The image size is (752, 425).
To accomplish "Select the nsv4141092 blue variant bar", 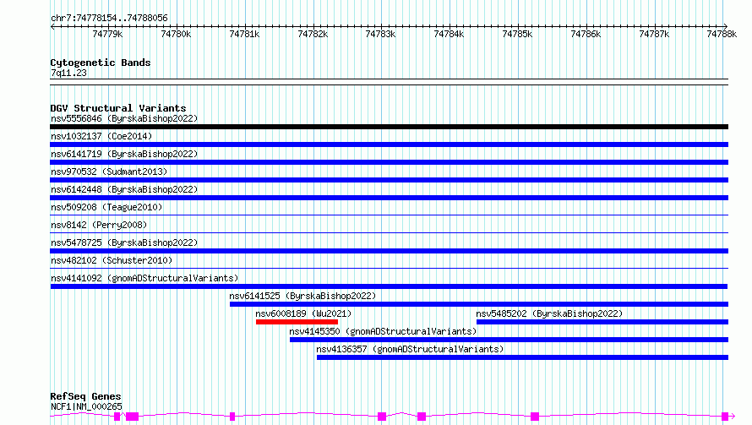I will pyautogui.click(x=389, y=286).
